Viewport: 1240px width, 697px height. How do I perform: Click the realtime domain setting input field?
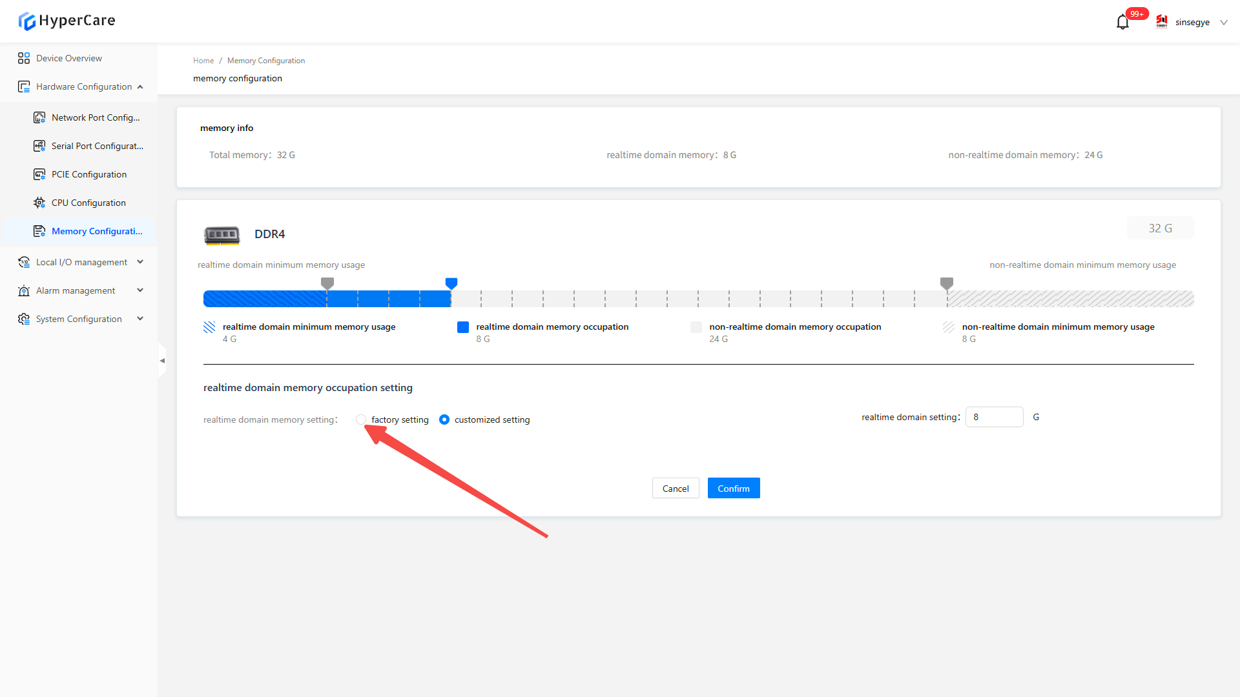pos(994,417)
